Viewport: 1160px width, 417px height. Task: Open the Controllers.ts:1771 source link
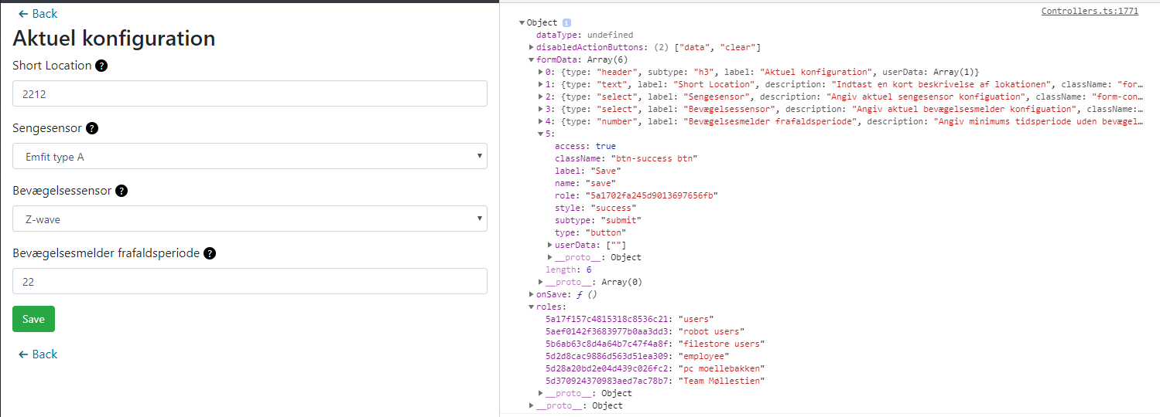1090,12
